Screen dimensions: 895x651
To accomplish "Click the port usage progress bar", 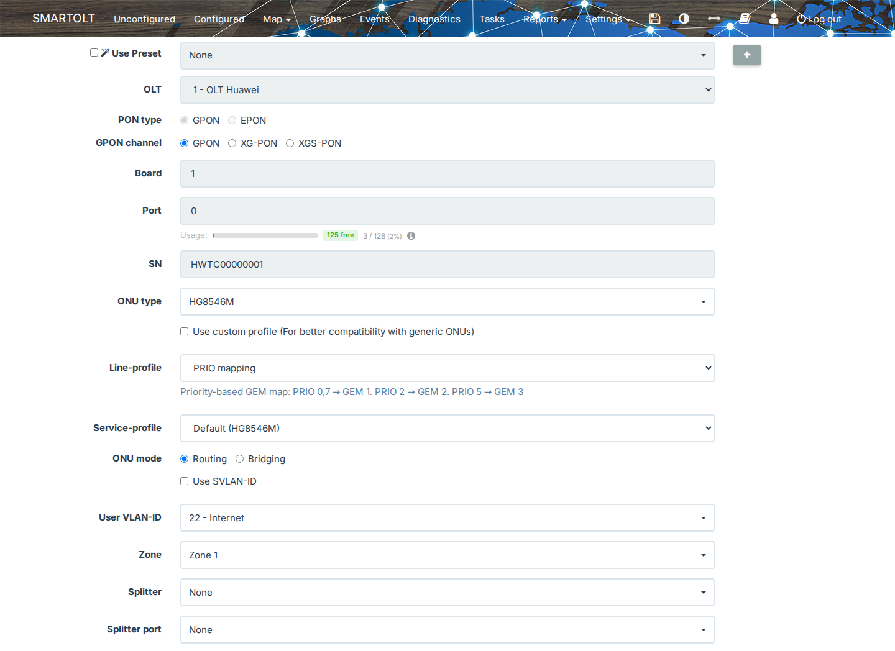I will [x=265, y=235].
